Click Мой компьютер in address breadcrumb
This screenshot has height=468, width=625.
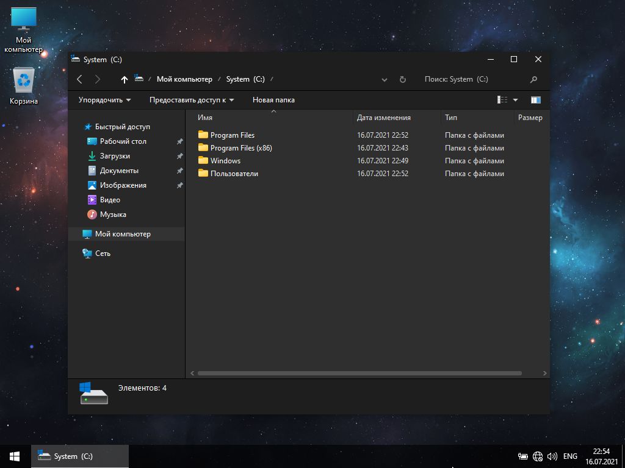(x=184, y=79)
